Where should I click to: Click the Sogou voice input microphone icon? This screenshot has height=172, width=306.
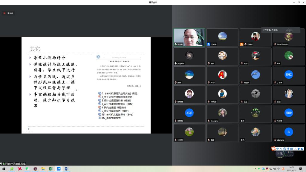tap(288, 149)
